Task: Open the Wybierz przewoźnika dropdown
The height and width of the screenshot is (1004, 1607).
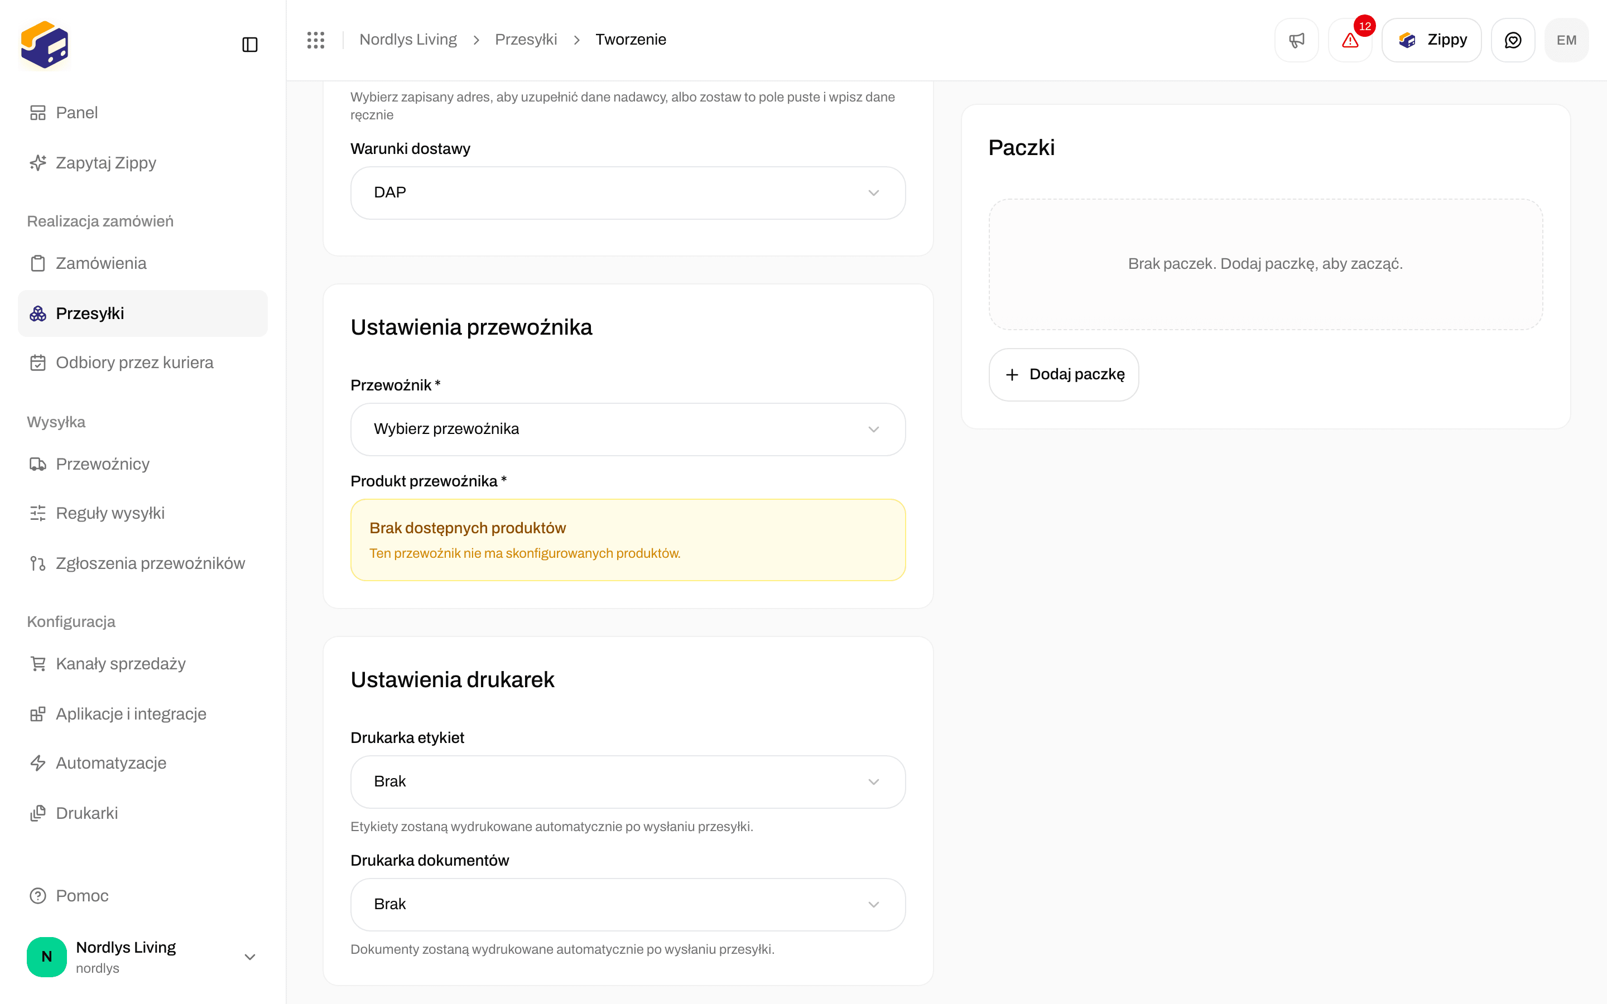Action: pyautogui.click(x=628, y=429)
